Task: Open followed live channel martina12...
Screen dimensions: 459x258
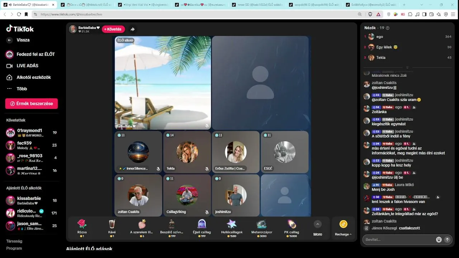Action: click(32, 170)
